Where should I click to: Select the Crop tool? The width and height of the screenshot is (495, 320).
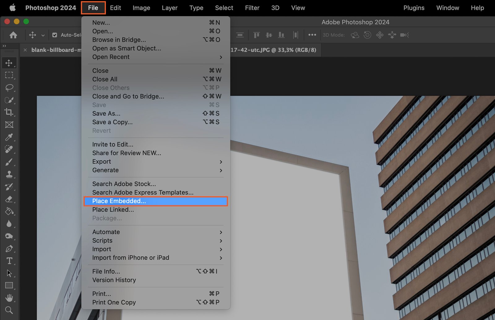[x=9, y=112]
